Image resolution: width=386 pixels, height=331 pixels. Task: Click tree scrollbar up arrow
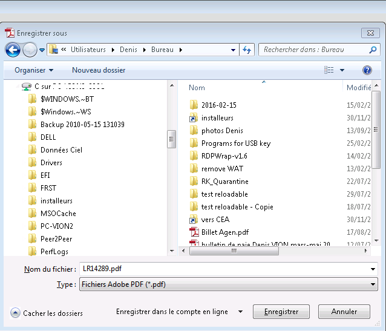(x=172, y=86)
